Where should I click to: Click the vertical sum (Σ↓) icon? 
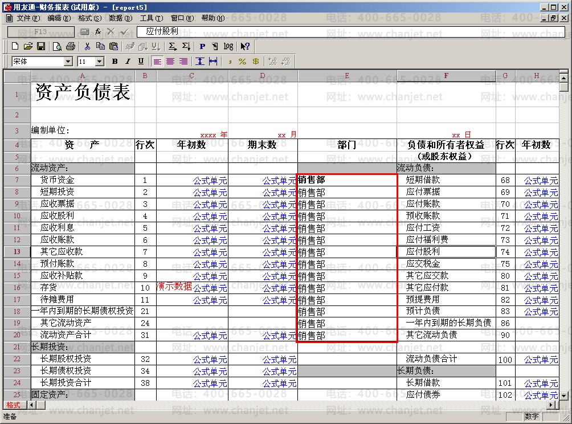pyautogui.click(x=186, y=46)
